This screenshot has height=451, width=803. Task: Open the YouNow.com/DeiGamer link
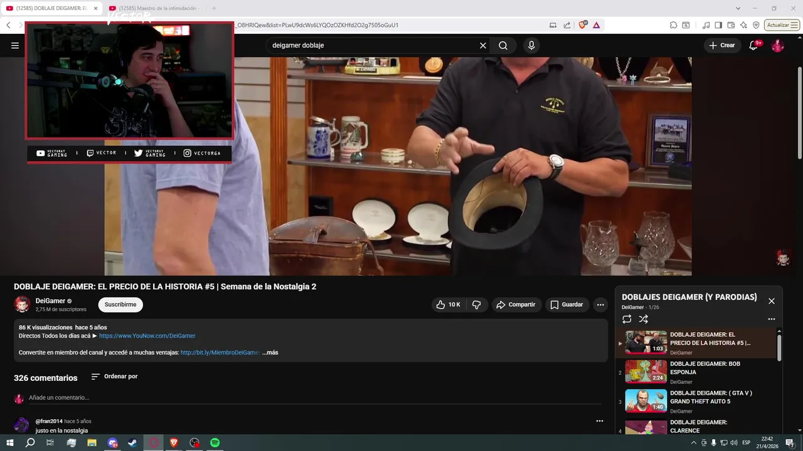(x=147, y=336)
